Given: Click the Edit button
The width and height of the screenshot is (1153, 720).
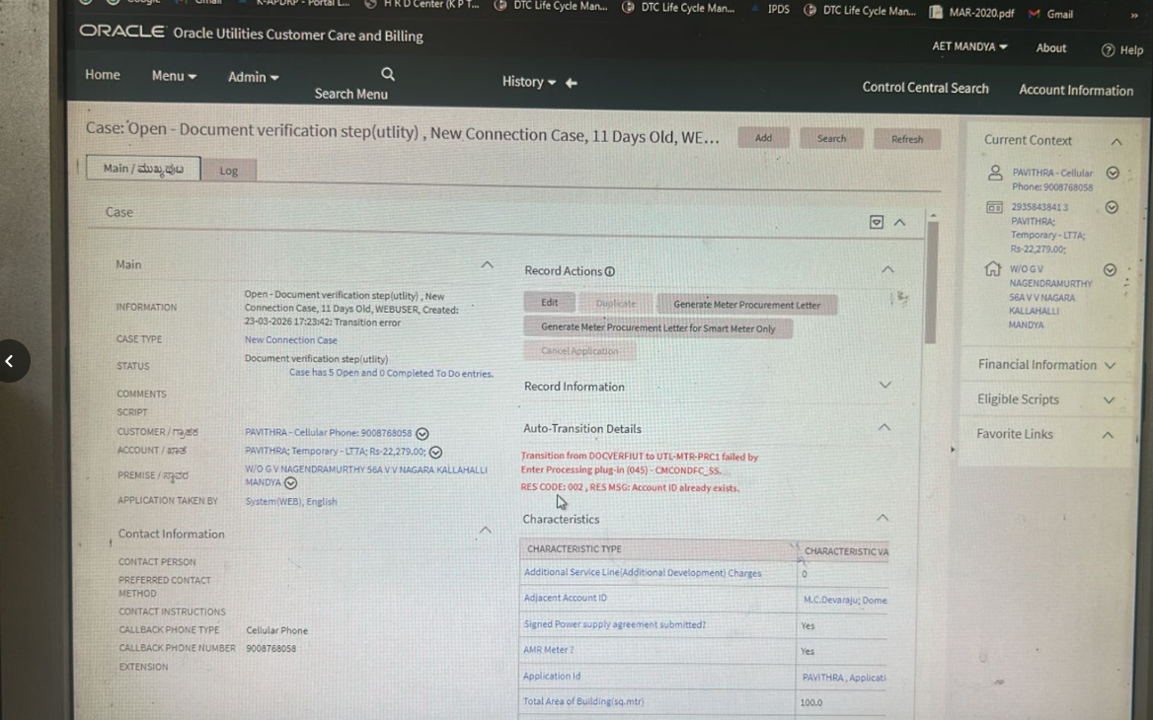Looking at the screenshot, I should (549, 302).
